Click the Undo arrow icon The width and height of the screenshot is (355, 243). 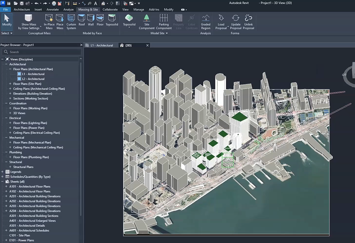tap(36, 3)
